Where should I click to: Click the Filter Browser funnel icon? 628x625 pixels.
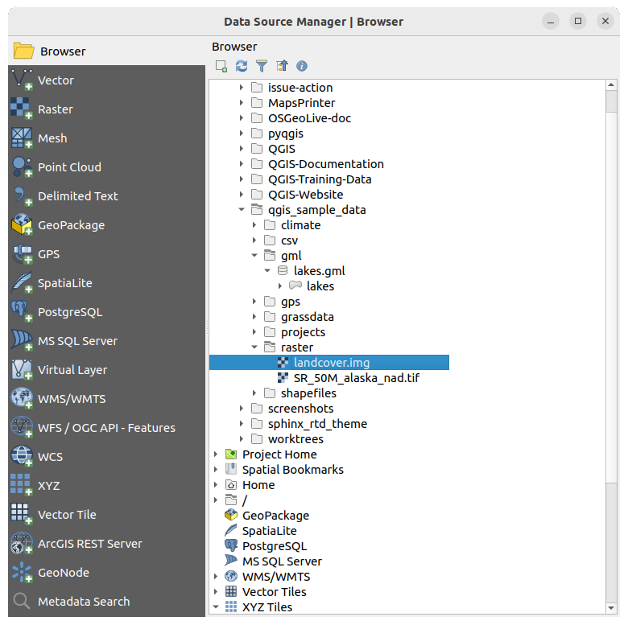pyautogui.click(x=262, y=66)
